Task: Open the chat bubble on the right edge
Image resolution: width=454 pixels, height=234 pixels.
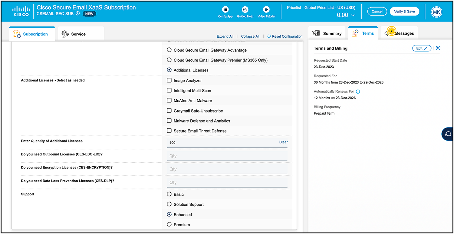Action: click(x=448, y=134)
